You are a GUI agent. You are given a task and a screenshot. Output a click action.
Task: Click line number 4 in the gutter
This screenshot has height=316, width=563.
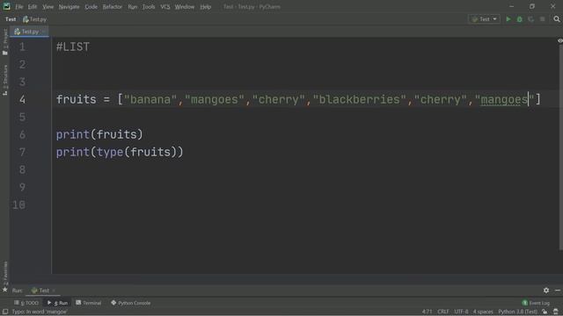22,99
